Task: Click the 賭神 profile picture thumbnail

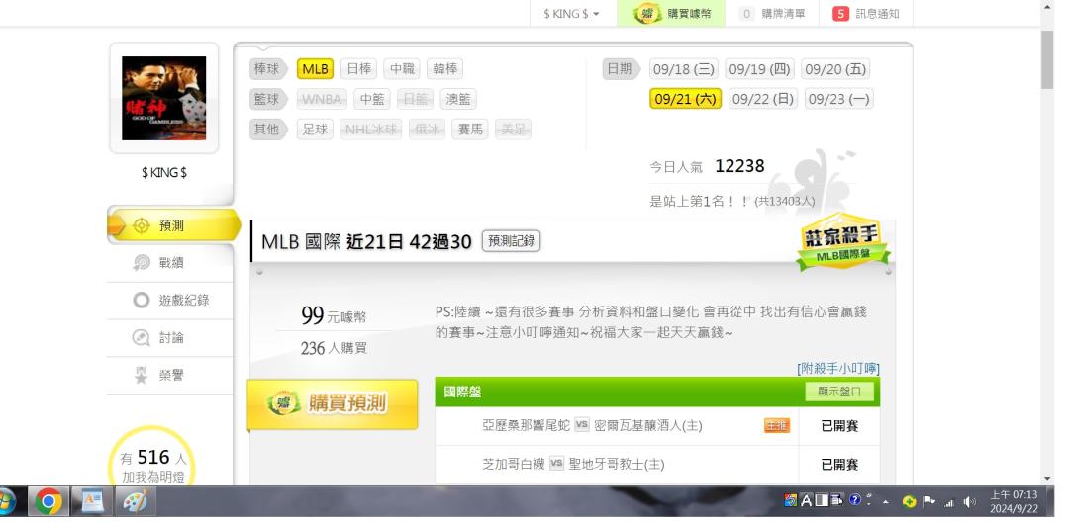Action: pyautogui.click(x=163, y=98)
